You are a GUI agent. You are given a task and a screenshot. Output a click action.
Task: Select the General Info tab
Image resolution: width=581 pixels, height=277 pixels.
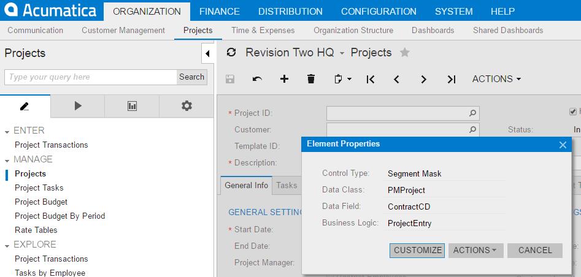247,185
